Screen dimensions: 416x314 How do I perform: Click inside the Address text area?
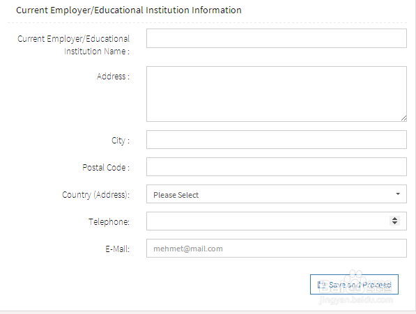[x=277, y=94]
